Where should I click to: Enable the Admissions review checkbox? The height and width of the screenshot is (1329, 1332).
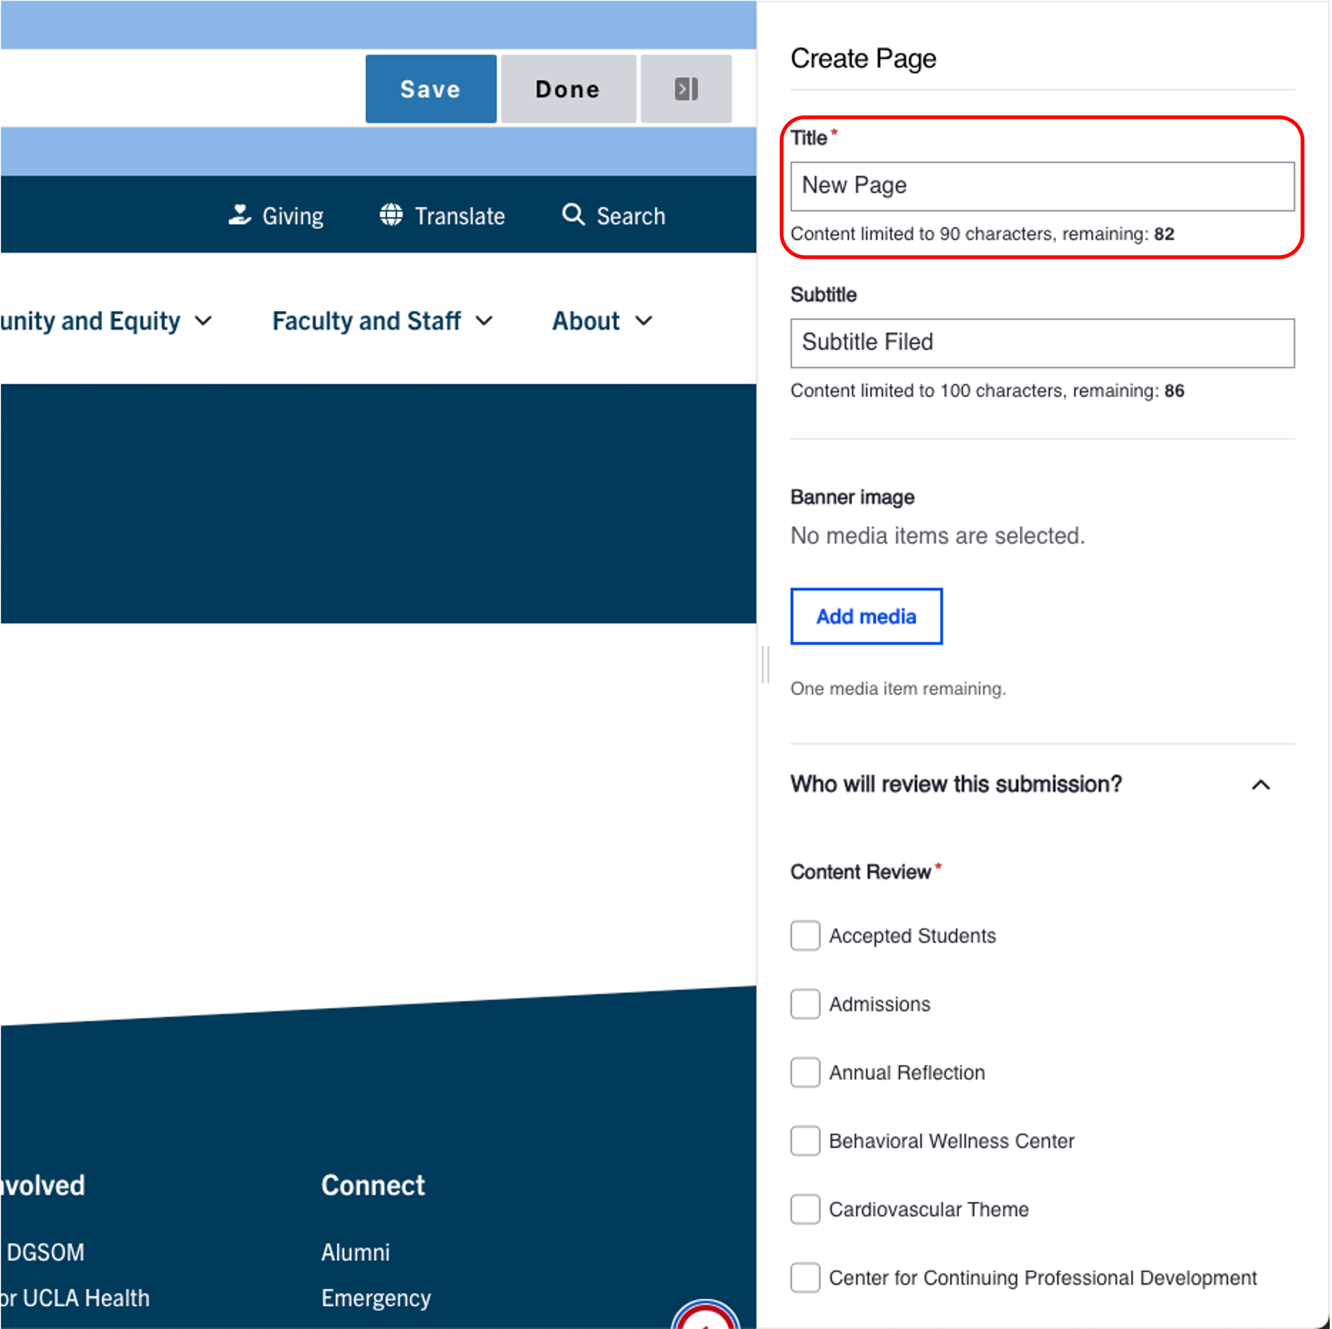pos(805,1003)
